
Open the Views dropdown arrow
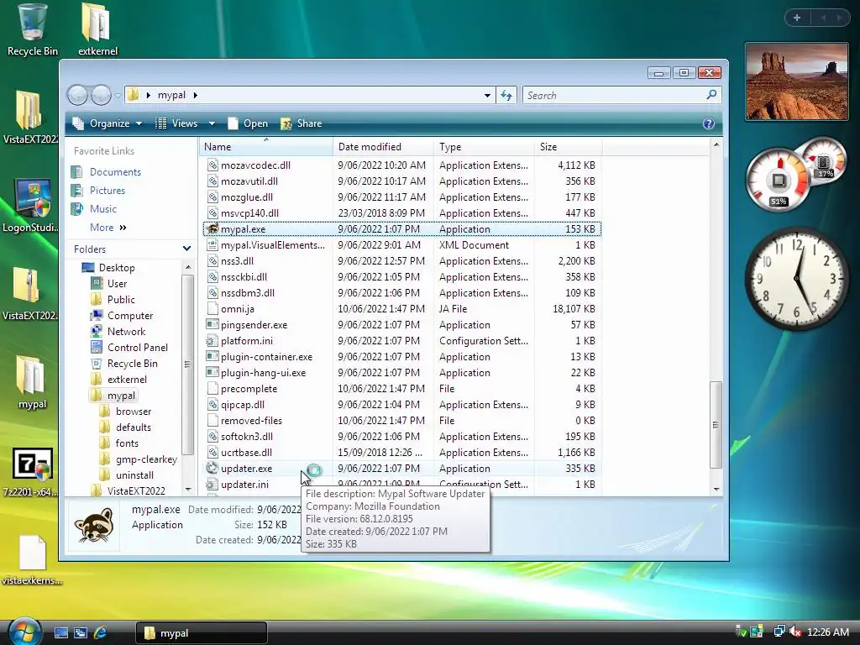(x=212, y=123)
